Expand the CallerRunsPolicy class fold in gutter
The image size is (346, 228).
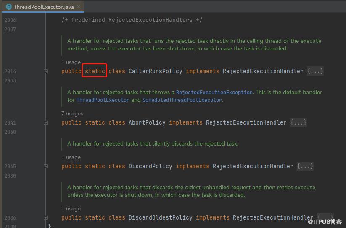[45, 71]
